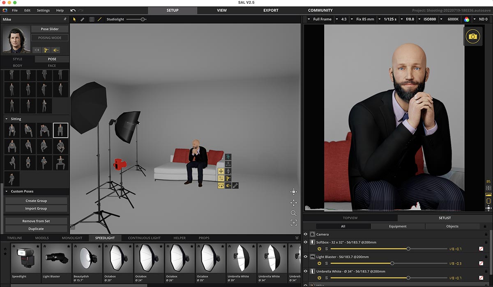Click the yellow camera capture button
This screenshot has width=493, height=287.
point(473,36)
